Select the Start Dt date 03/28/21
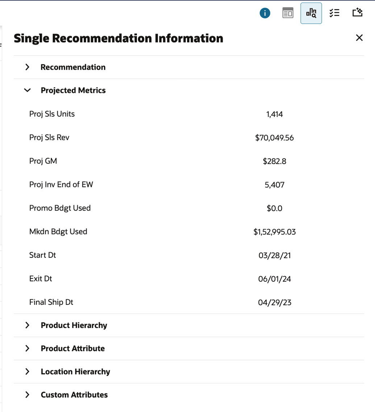 pos(275,255)
